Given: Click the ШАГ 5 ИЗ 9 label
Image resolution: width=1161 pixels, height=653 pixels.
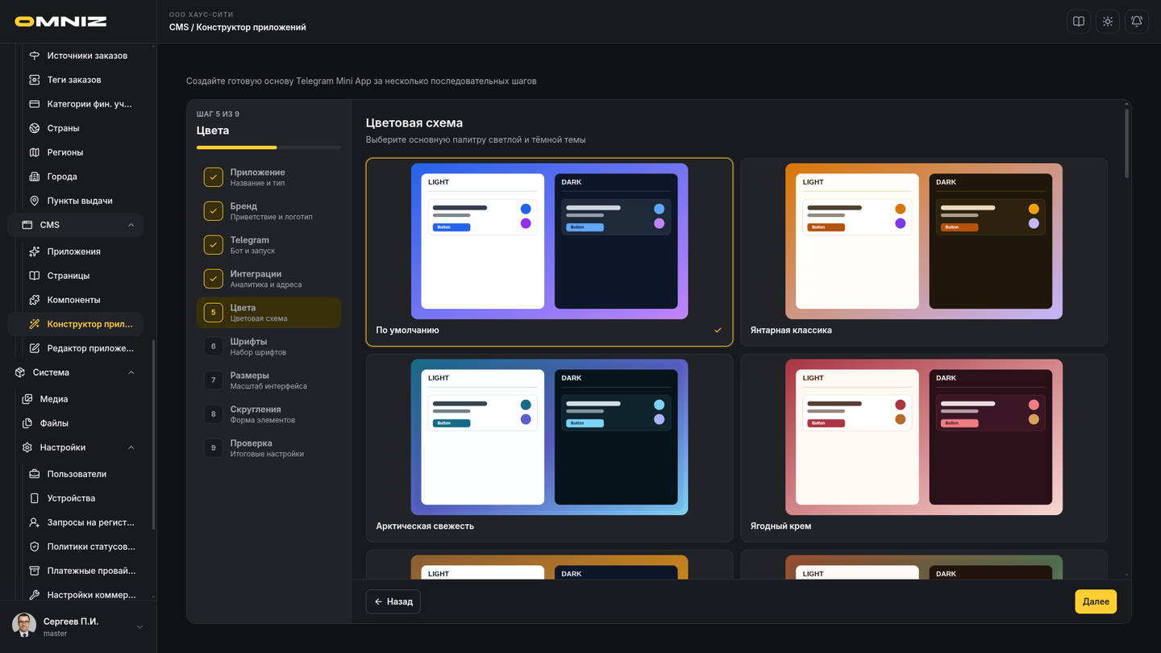Looking at the screenshot, I should 218,114.
